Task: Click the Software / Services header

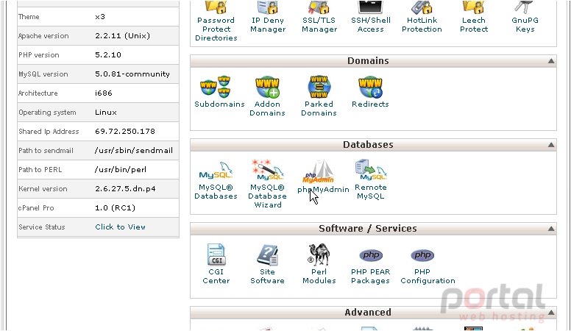Action: [x=373, y=228]
